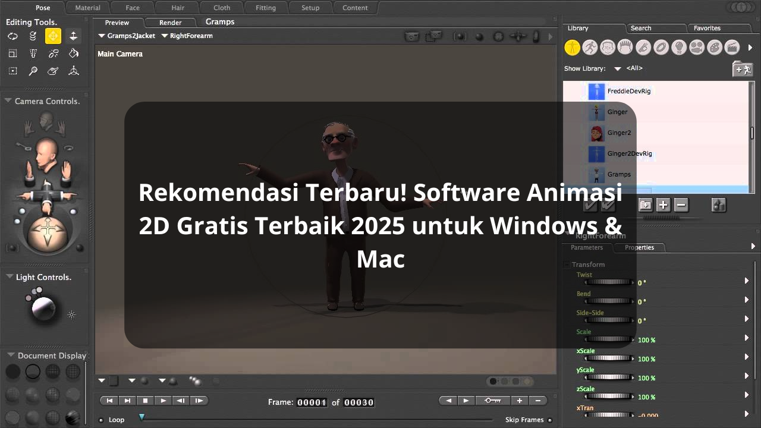Select the Rotate editing tool
Image resolution: width=761 pixels, height=428 pixels.
(12, 36)
